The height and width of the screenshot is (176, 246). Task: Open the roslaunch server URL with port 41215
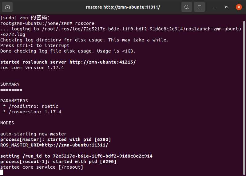pos(102,62)
